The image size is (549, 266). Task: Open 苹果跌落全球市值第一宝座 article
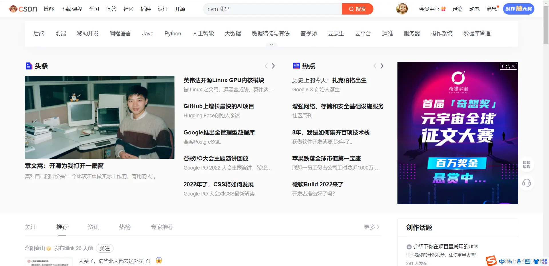pos(327,158)
